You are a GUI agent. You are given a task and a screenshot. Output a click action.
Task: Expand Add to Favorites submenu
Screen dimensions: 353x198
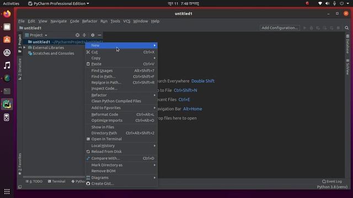(x=121, y=108)
